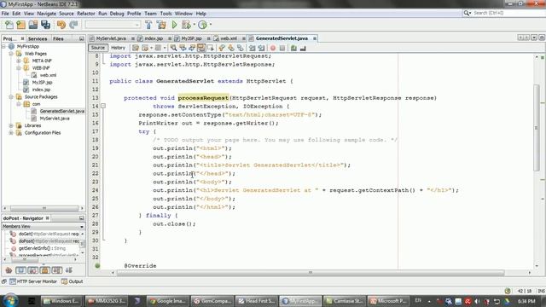The image size is (546, 307).
Task: Click the red Start Macro Recording icon
Action: [x=273, y=48]
